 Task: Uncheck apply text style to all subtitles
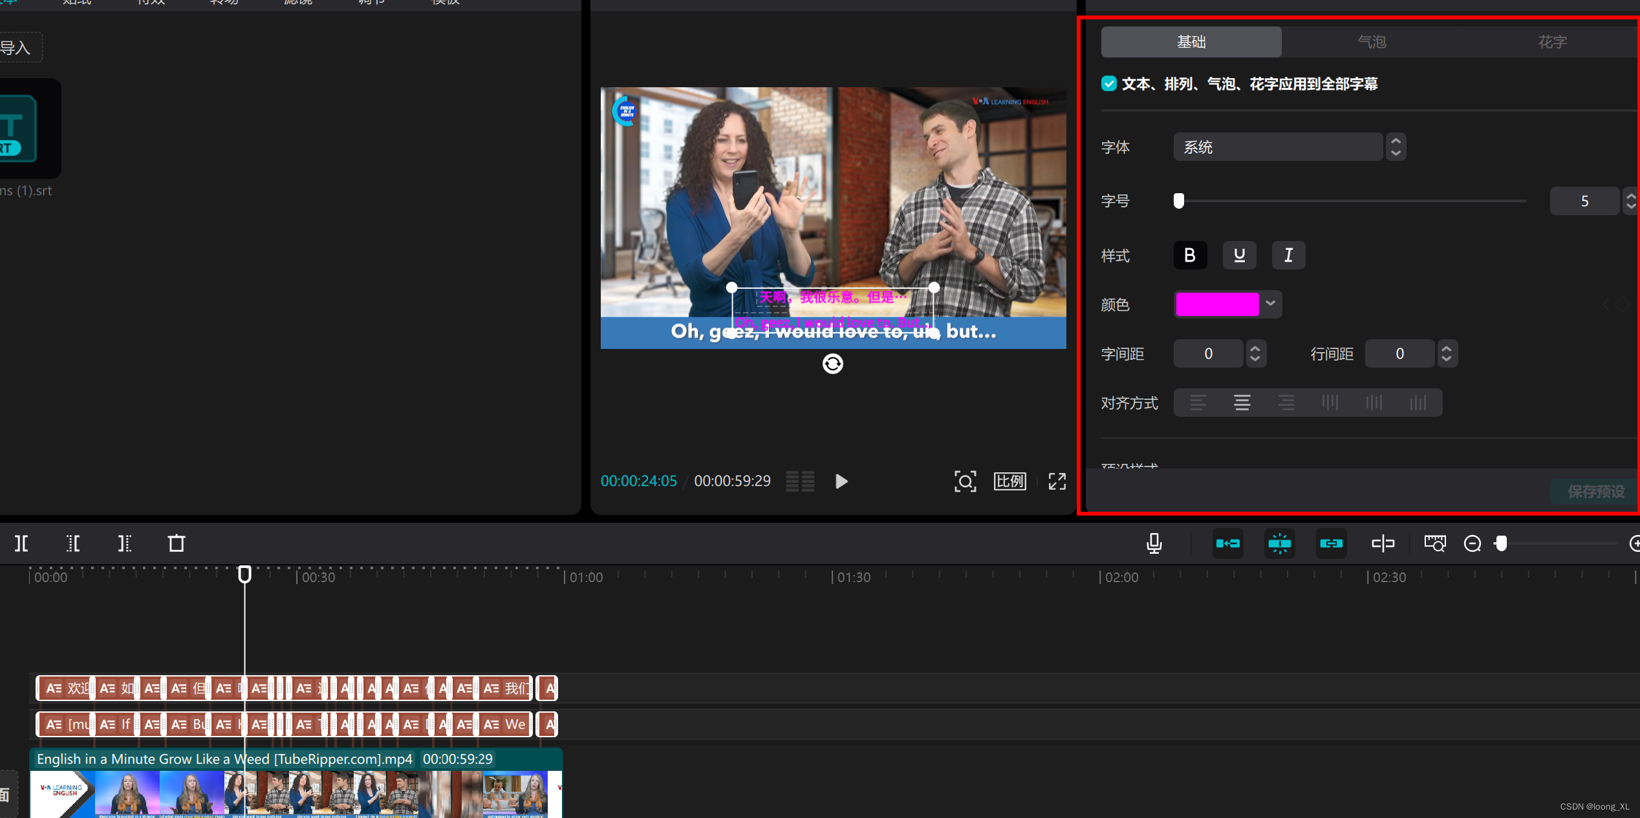tap(1109, 84)
